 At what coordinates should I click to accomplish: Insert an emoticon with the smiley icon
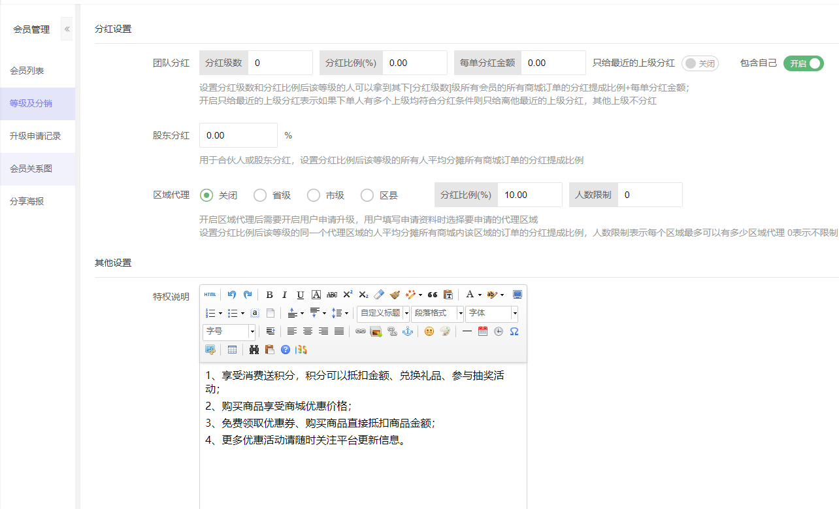(x=429, y=331)
